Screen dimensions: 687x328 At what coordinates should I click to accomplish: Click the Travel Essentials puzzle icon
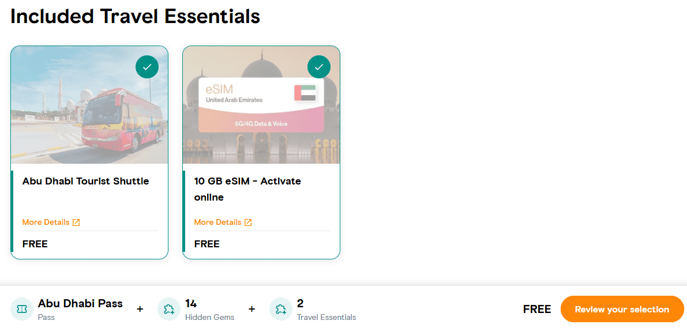tap(281, 310)
